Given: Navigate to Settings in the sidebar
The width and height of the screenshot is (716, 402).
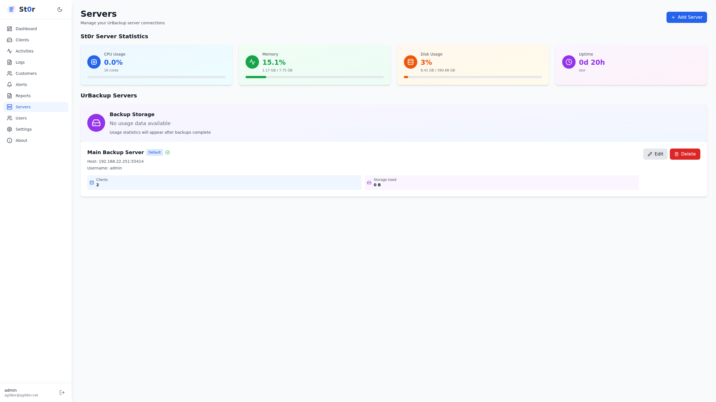Looking at the screenshot, I should (x=23, y=129).
